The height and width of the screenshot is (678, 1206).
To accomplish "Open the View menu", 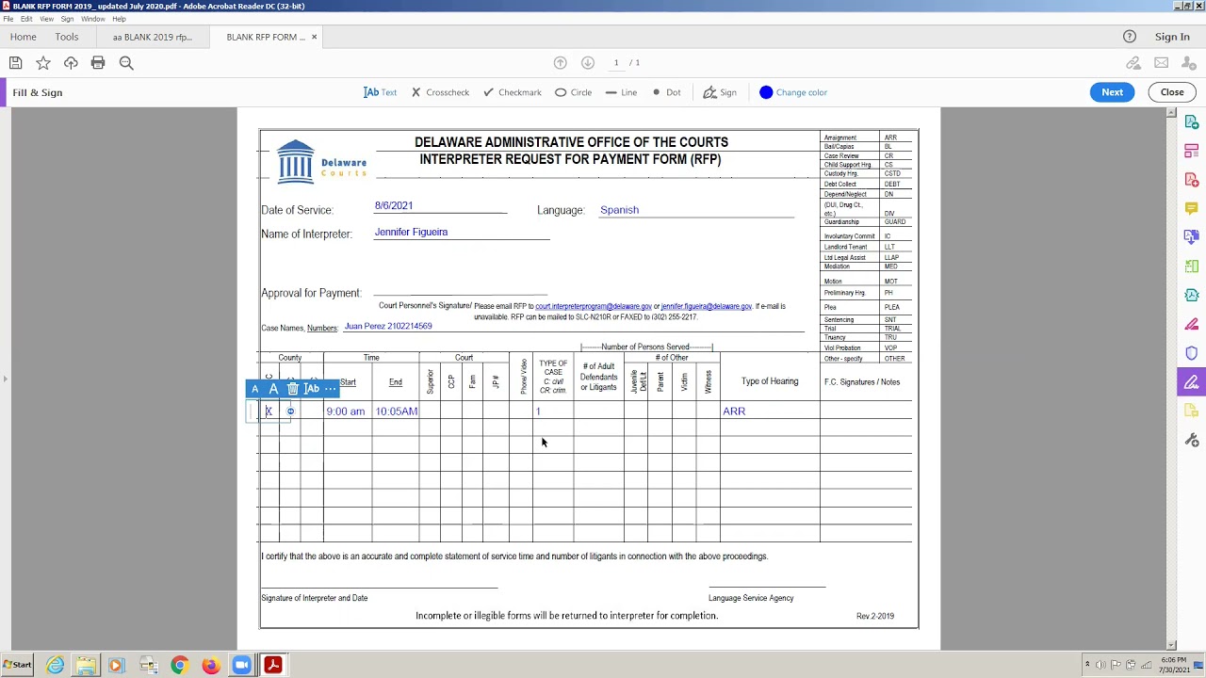I will tap(46, 19).
